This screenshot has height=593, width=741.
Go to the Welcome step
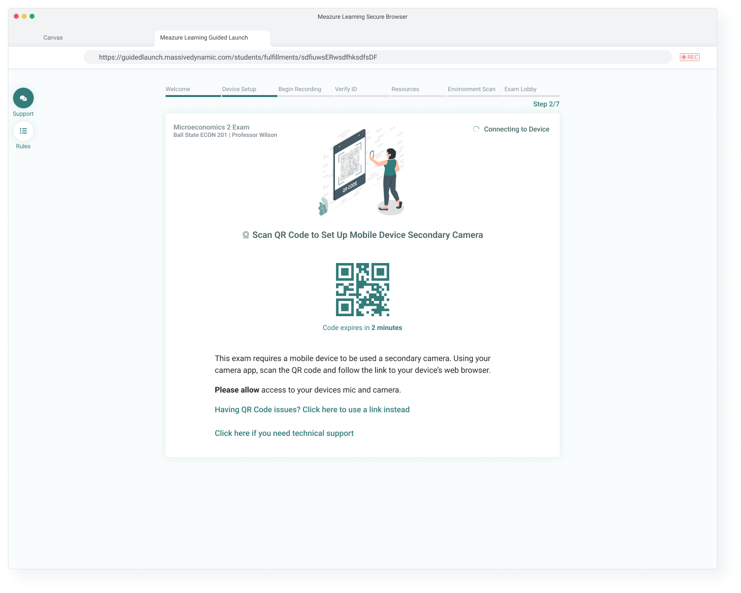click(x=193, y=91)
